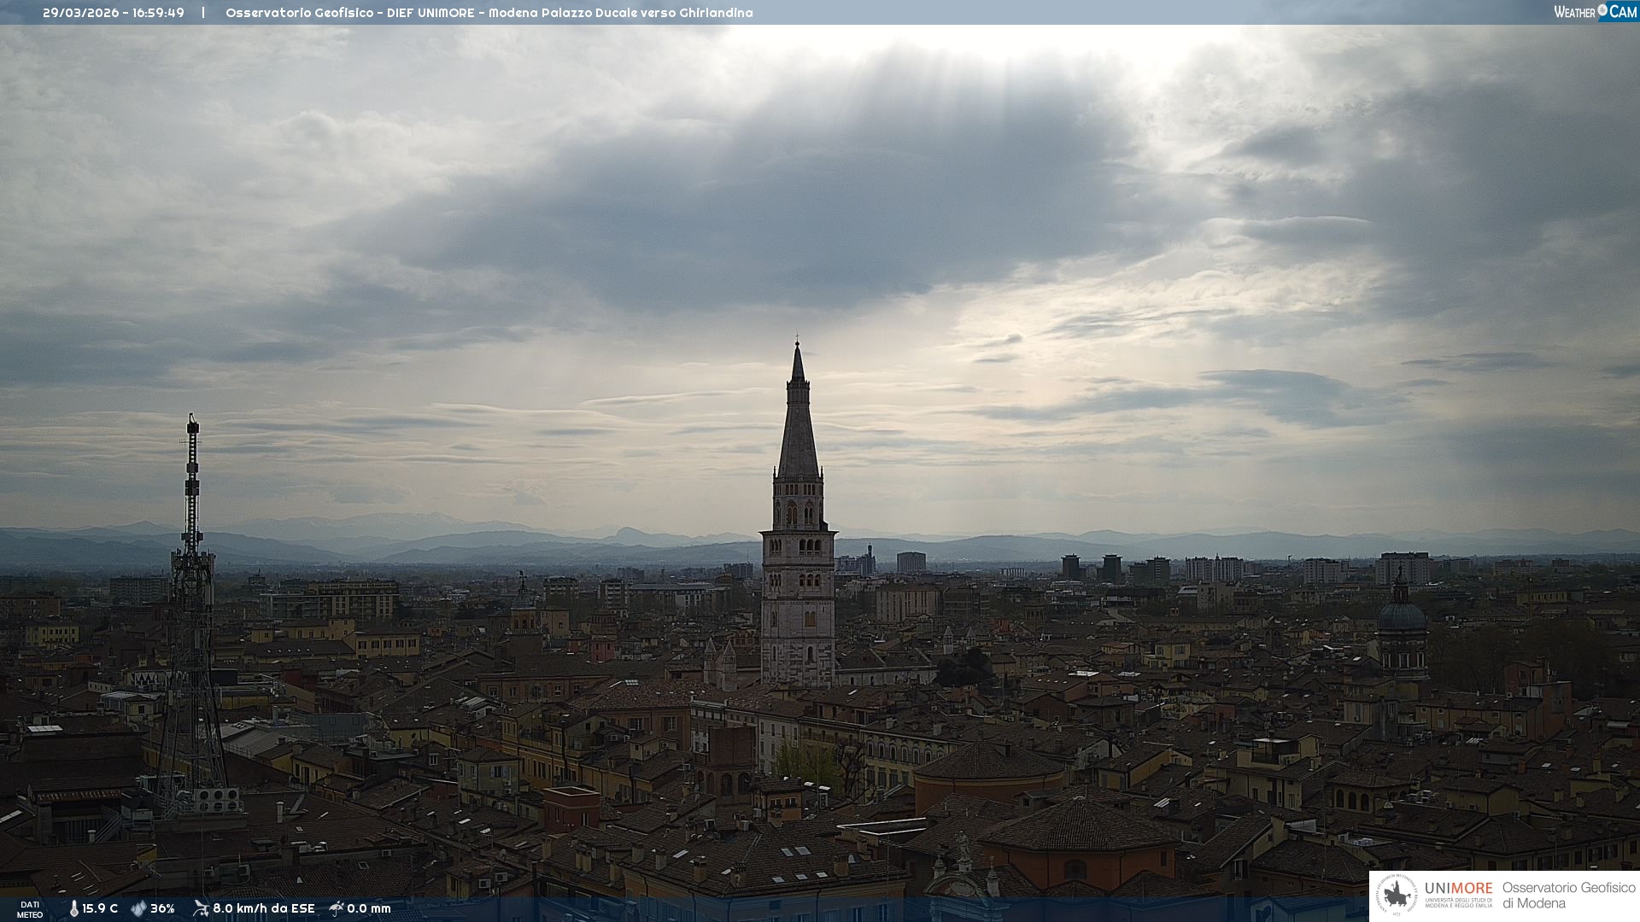Click the DATI METEO label
Screen dimensions: 1640x922
(x=30, y=909)
